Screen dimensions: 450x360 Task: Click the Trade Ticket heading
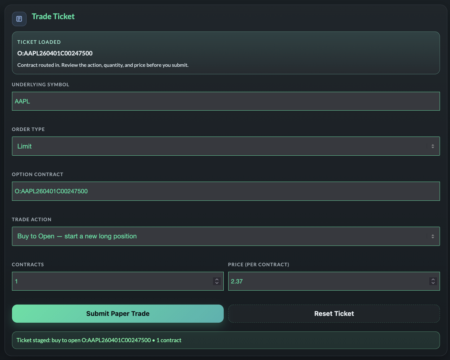[x=53, y=17]
